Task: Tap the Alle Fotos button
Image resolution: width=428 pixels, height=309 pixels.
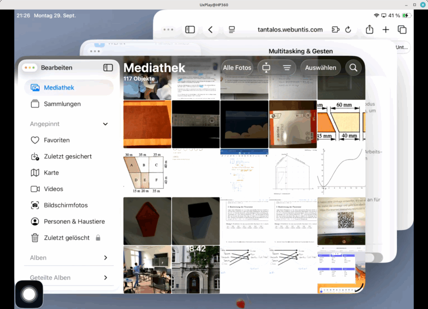Action: (237, 68)
